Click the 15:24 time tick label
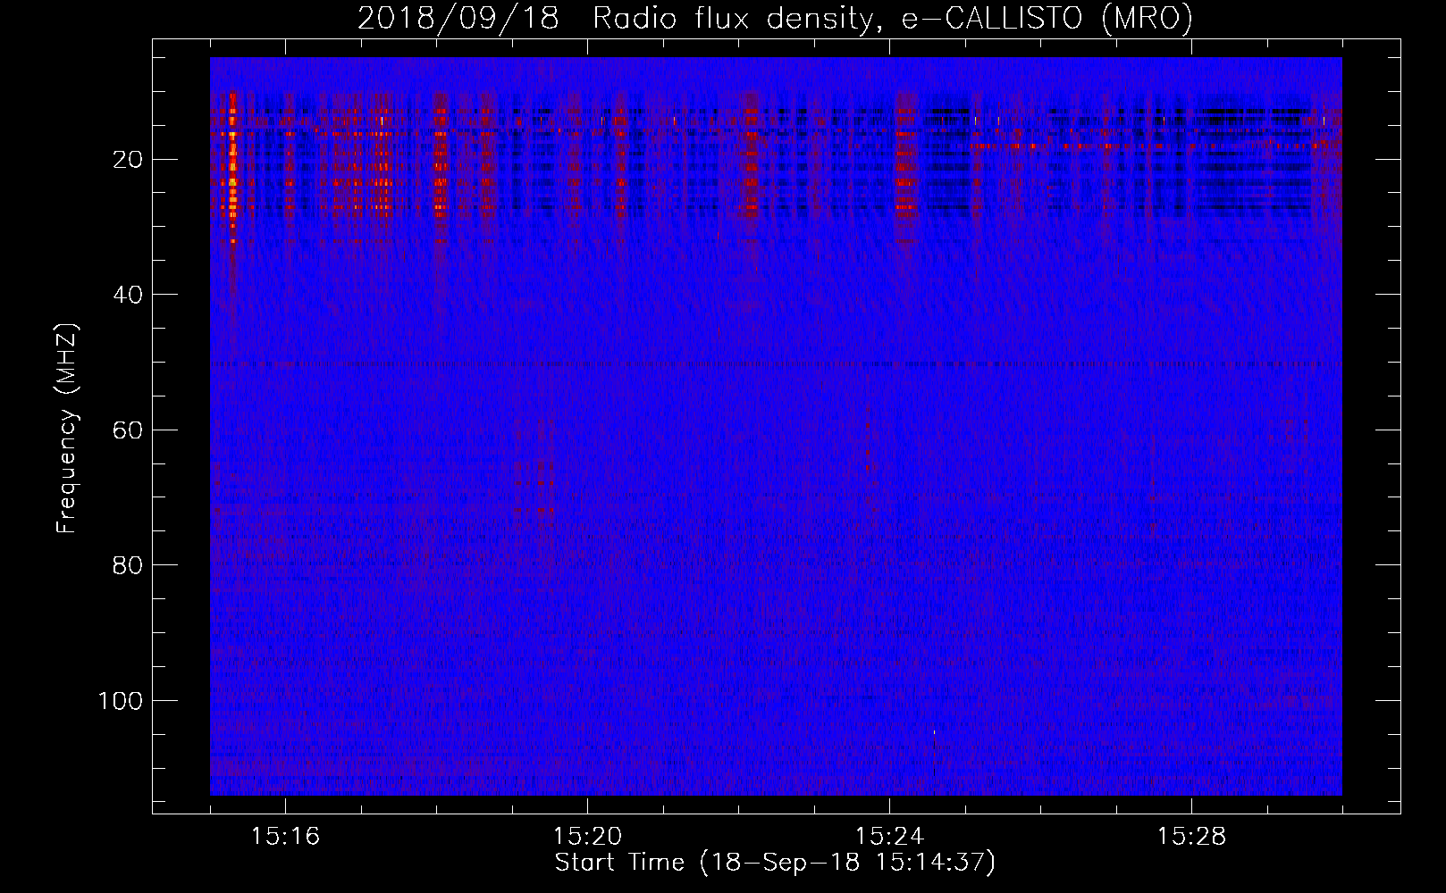This screenshot has height=893, width=1446. point(889,837)
